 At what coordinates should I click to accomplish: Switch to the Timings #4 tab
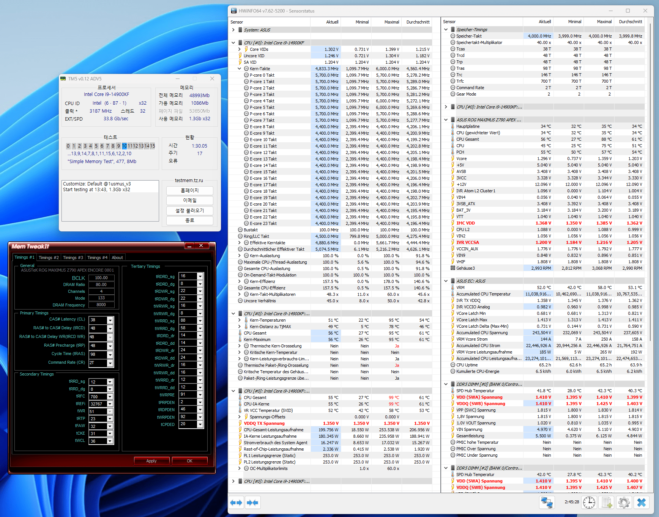point(97,258)
